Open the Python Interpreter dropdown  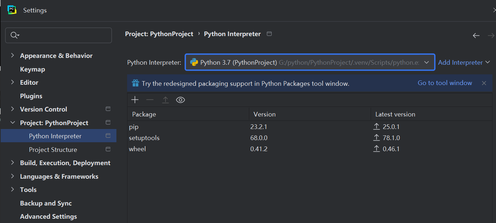click(426, 63)
